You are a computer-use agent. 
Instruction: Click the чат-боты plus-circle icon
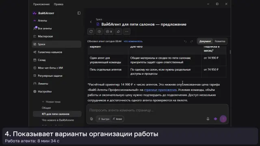point(35,68)
